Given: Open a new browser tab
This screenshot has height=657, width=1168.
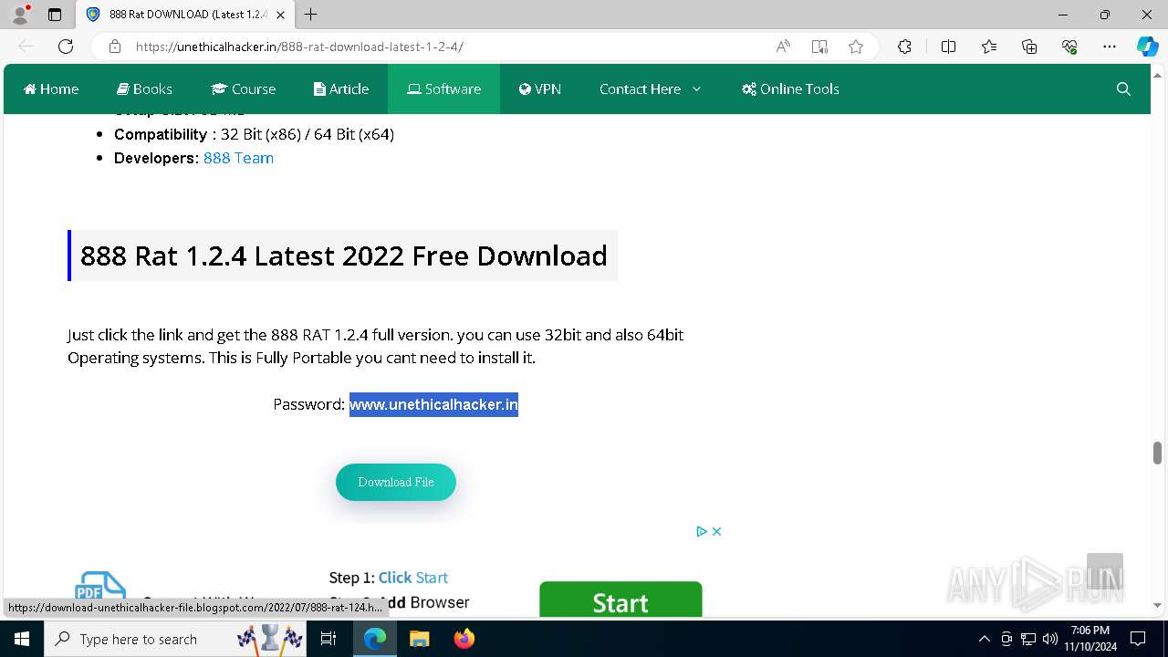Looking at the screenshot, I should pyautogui.click(x=311, y=15).
